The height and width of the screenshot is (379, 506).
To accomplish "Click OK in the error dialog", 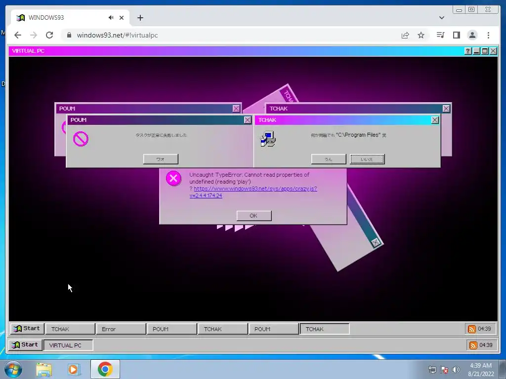I will coord(254,216).
